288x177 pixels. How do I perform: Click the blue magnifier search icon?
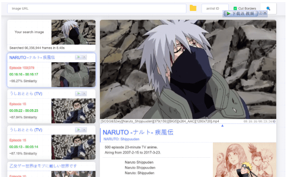pyautogui.click(x=268, y=8)
